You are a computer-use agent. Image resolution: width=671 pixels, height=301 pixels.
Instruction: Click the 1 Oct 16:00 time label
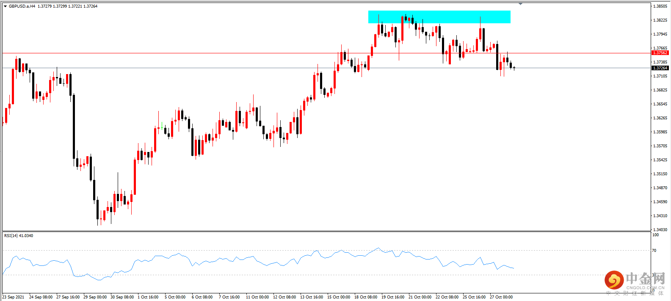[x=148, y=297]
